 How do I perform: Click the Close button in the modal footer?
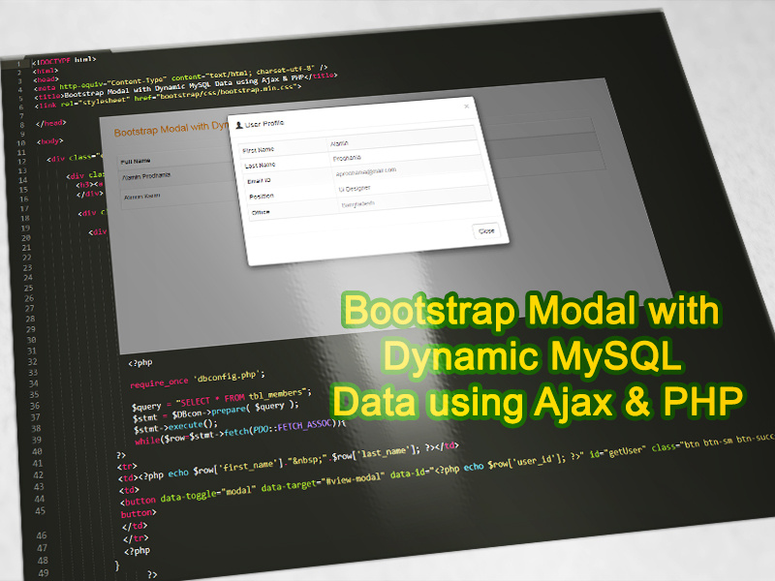click(486, 230)
